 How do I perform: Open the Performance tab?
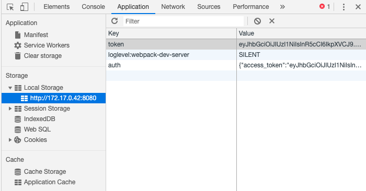[250, 7]
